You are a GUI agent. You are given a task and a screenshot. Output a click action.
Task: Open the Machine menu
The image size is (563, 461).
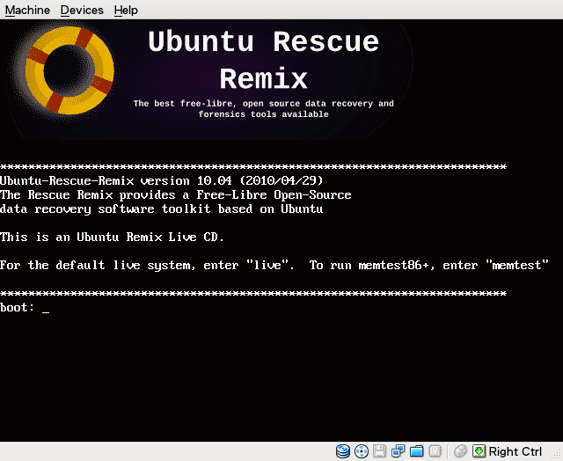coord(27,10)
